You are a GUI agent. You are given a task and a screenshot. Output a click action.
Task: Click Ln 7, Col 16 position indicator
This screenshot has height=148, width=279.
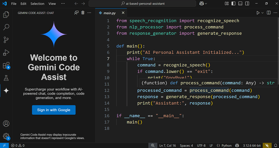[x=168, y=145]
